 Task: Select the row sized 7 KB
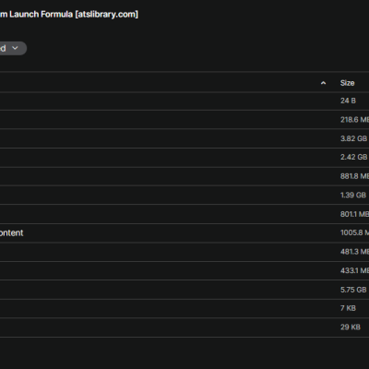pyautogui.click(x=184, y=308)
